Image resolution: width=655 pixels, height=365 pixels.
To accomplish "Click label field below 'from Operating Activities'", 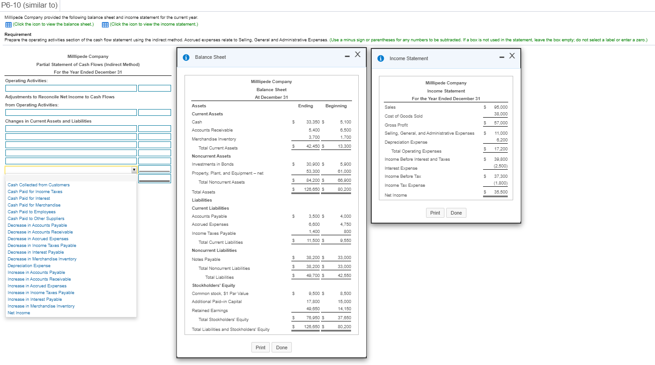I will [71, 113].
